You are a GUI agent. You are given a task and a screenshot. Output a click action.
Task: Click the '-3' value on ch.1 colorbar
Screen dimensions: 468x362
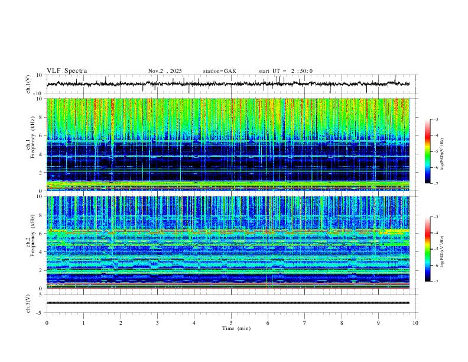pyautogui.click(x=435, y=119)
